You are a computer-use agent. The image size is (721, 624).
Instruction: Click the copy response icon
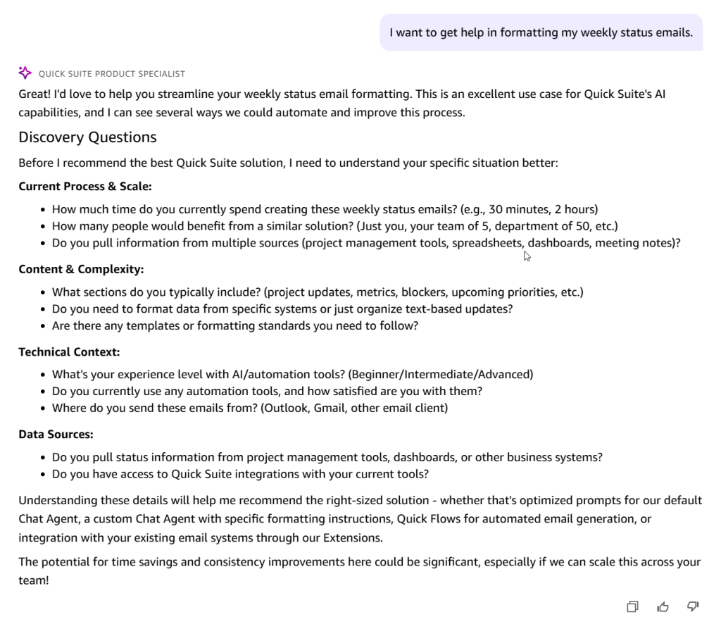click(632, 606)
